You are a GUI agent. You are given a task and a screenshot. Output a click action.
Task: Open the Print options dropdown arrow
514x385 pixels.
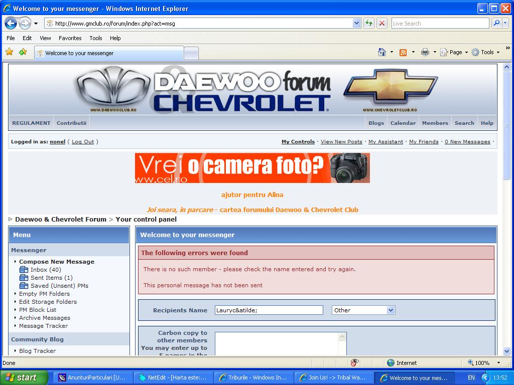click(x=435, y=52)
